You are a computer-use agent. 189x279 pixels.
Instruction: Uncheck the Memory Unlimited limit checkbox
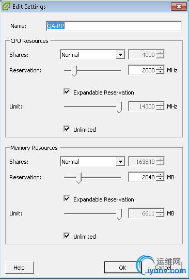click(x=67, y=236)
